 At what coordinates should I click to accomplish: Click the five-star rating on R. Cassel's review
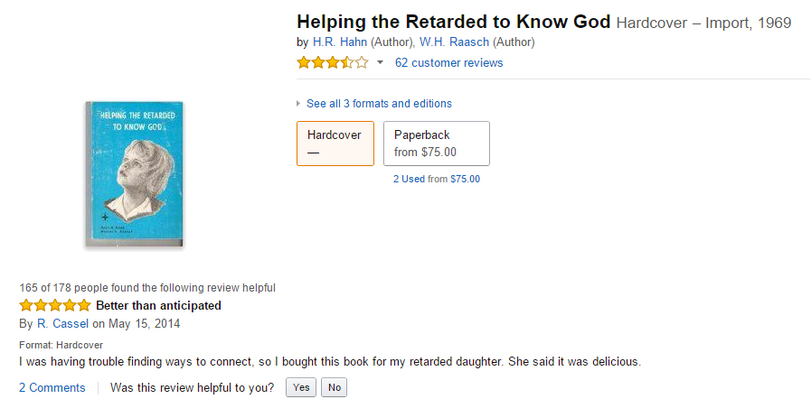click(55, 305)
